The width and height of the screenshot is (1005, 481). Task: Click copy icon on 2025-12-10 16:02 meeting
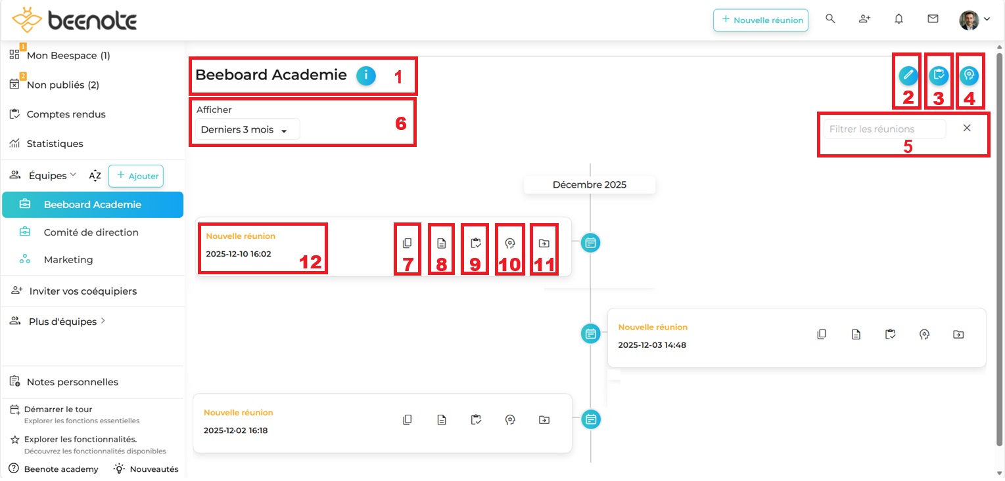pos(408,243)
